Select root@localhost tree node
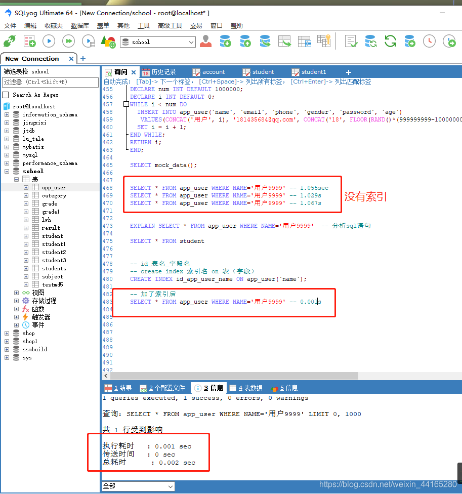 (34, 106)
